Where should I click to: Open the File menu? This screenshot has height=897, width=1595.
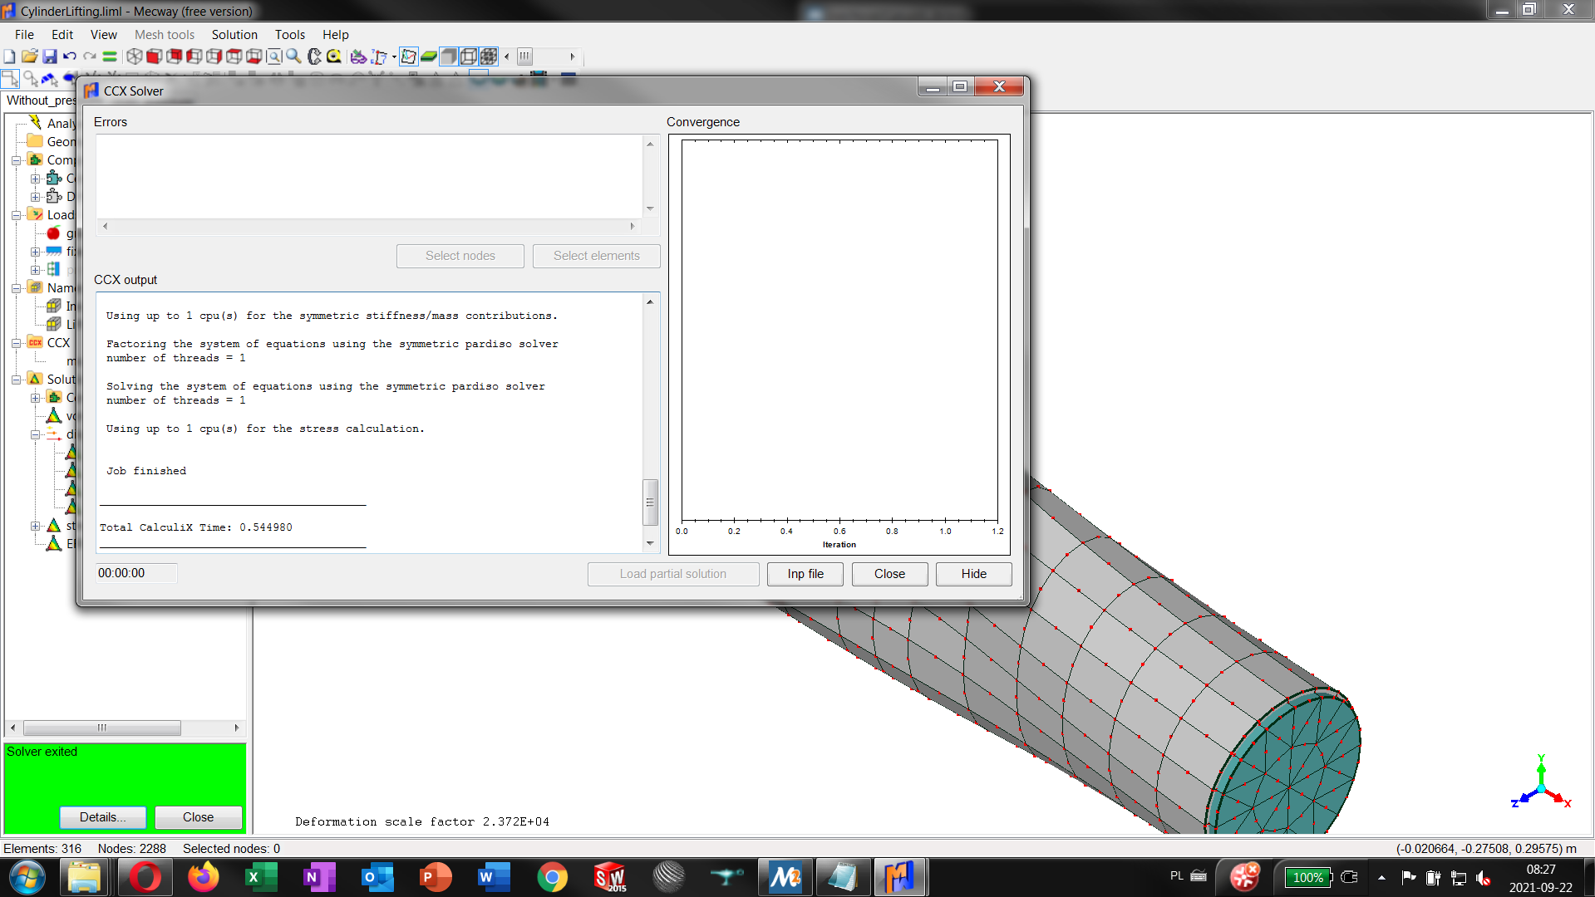24,34
